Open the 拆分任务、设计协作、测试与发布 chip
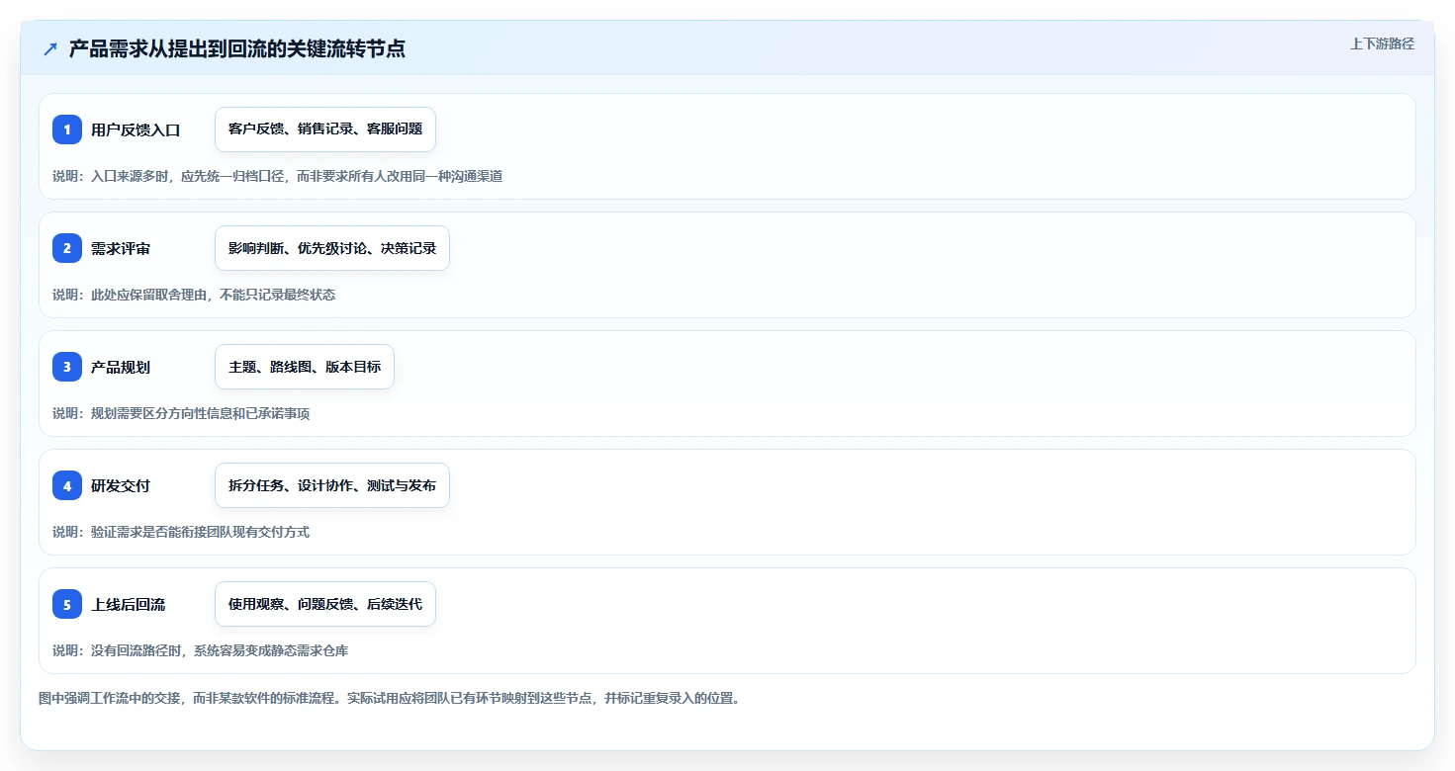 332,485
